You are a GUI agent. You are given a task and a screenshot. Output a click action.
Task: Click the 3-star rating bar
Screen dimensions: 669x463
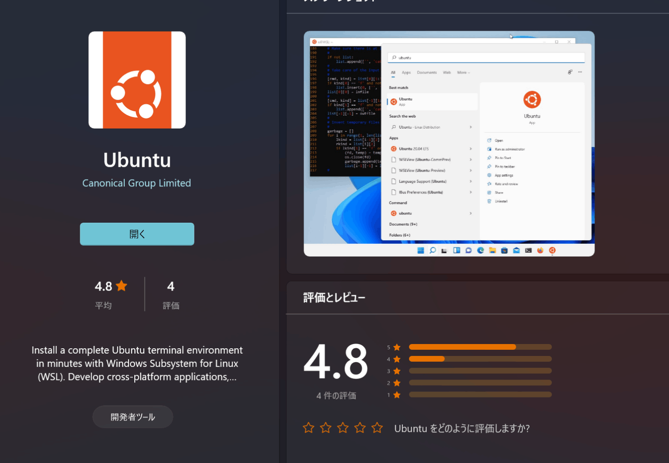[480, 371]
